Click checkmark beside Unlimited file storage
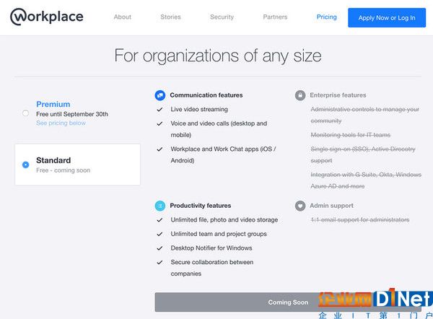Viewport: 433px width, 319px height. pos(159,220)
